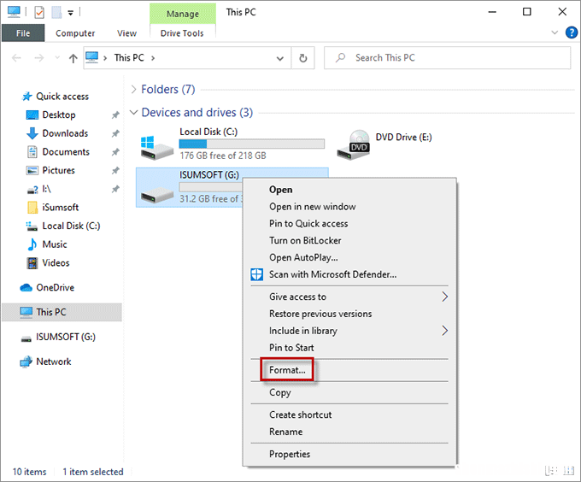This screenshot has height=482, width=581.
Task: Click the Forward navigation arrow
Action: 39,58
